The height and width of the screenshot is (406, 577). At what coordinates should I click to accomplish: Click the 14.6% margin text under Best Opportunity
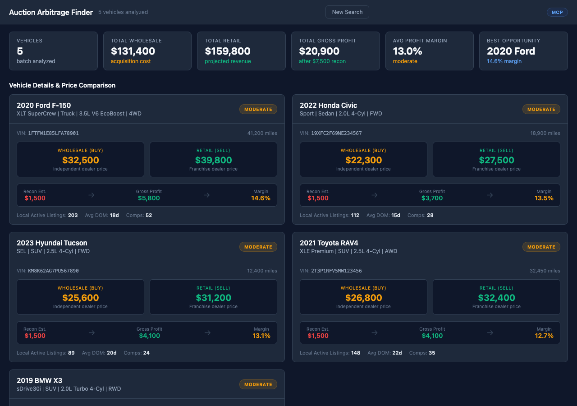[x=504, y=61]
